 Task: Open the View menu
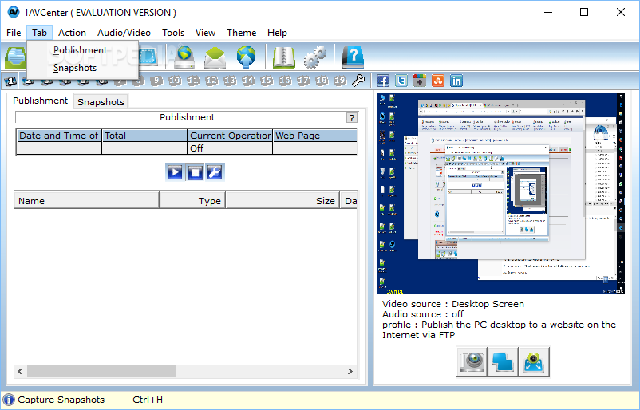pos(205,33)
